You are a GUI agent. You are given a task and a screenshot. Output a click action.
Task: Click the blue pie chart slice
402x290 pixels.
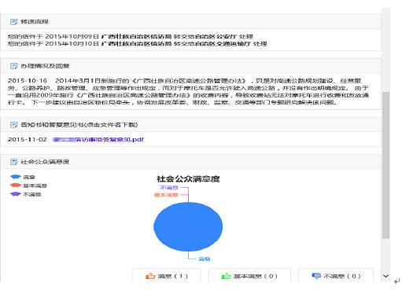pos(188,227)
